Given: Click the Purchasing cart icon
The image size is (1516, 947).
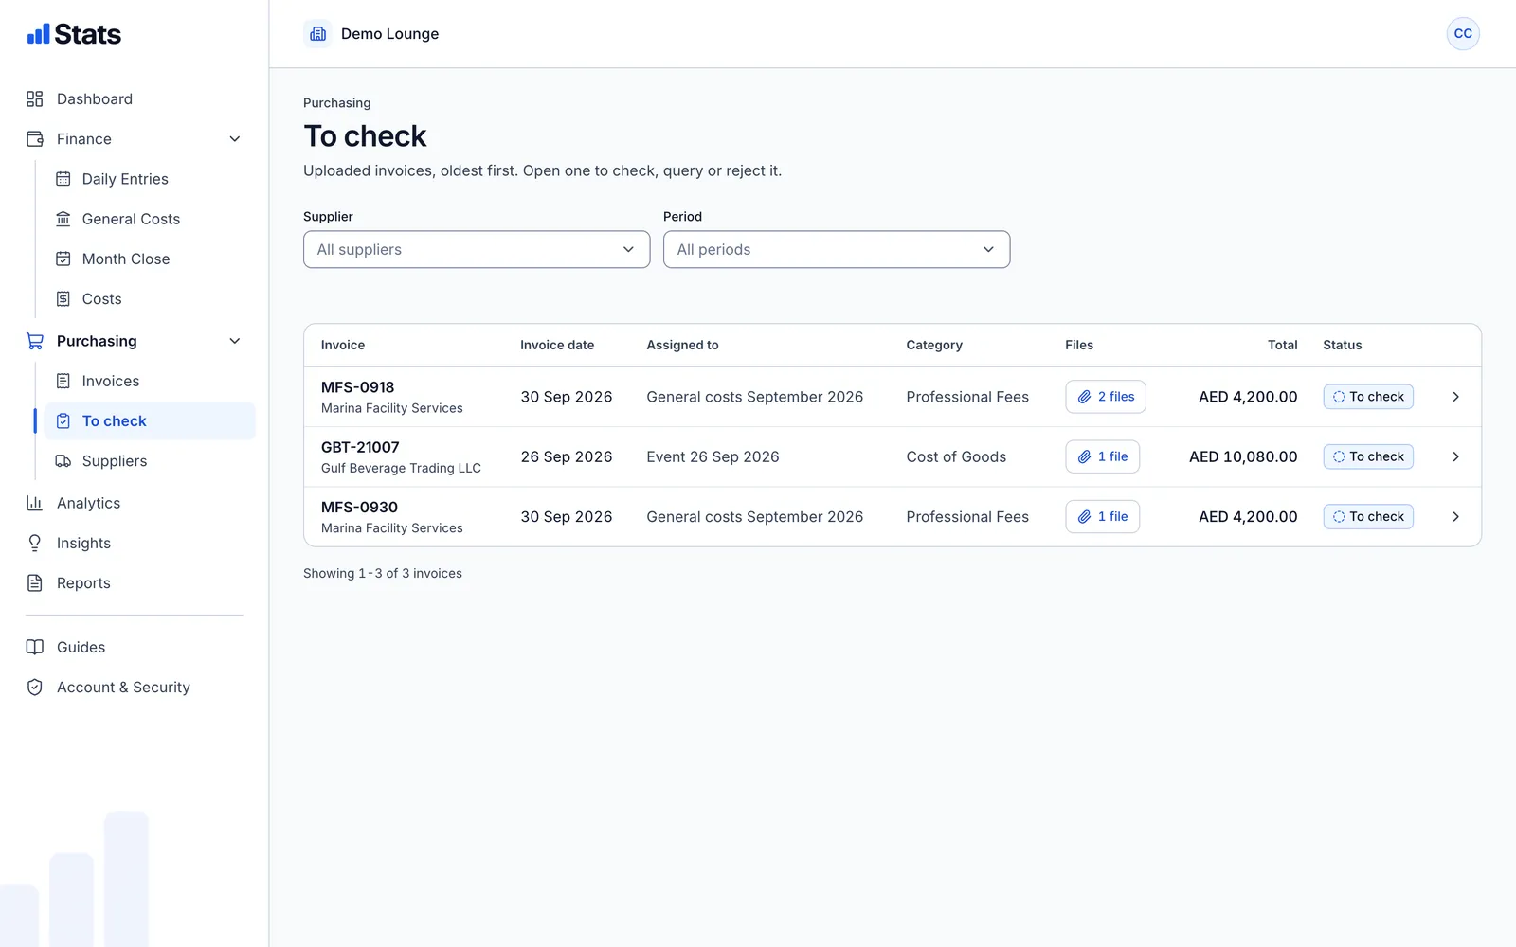Looking at the screenshot, I should [35, 341].
